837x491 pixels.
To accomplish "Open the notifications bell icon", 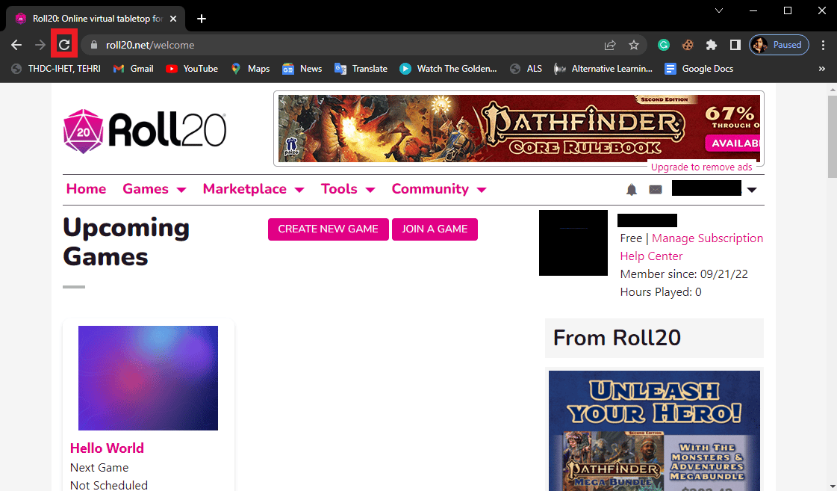I will 632,190.
